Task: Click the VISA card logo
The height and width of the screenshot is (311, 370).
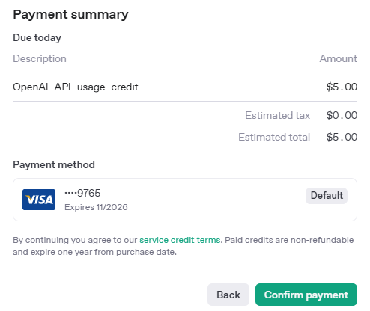Action: tap(39, 200)
